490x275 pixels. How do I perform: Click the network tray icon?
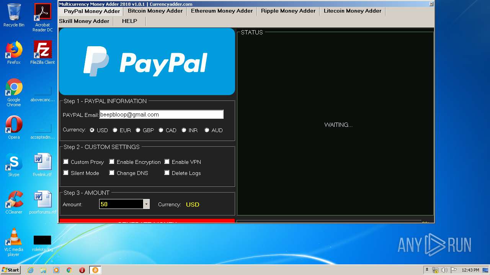435,270
